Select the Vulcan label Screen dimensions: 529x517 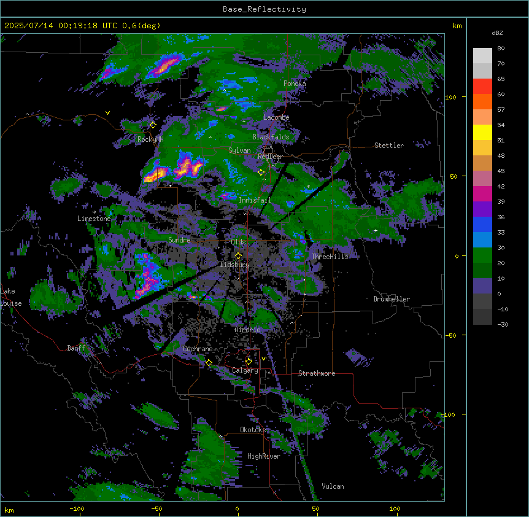pos(333,486)
